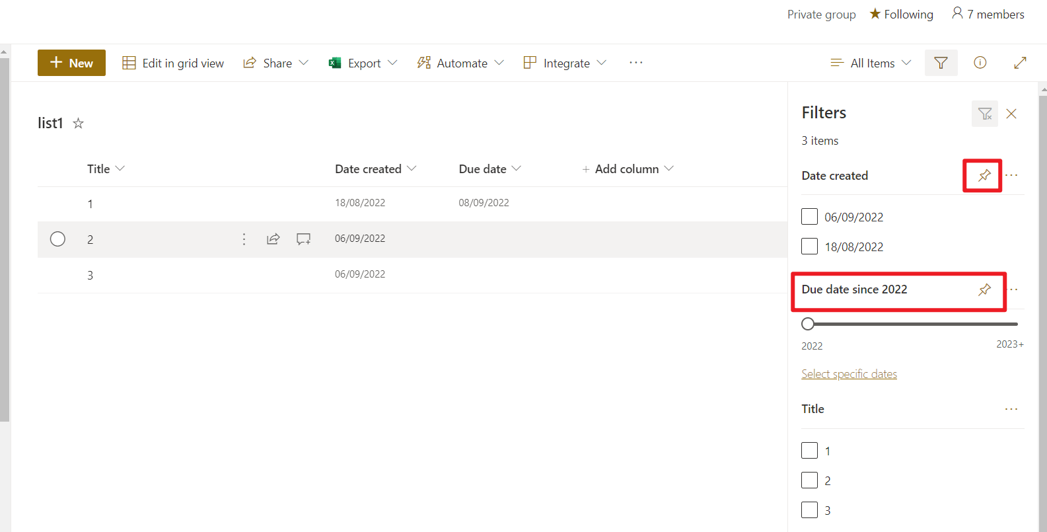Open the Date created column header menu

(x=375, y=169)
